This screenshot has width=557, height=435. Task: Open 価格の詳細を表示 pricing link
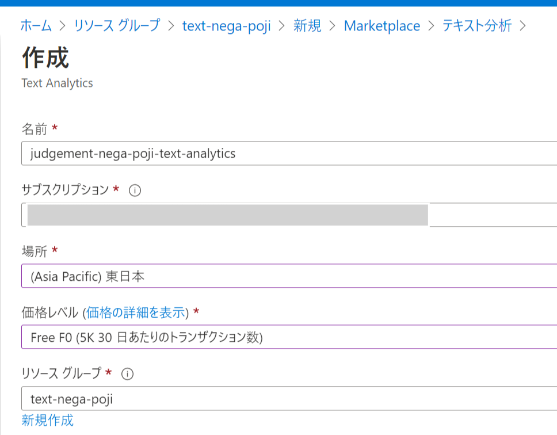pos(136,312)
